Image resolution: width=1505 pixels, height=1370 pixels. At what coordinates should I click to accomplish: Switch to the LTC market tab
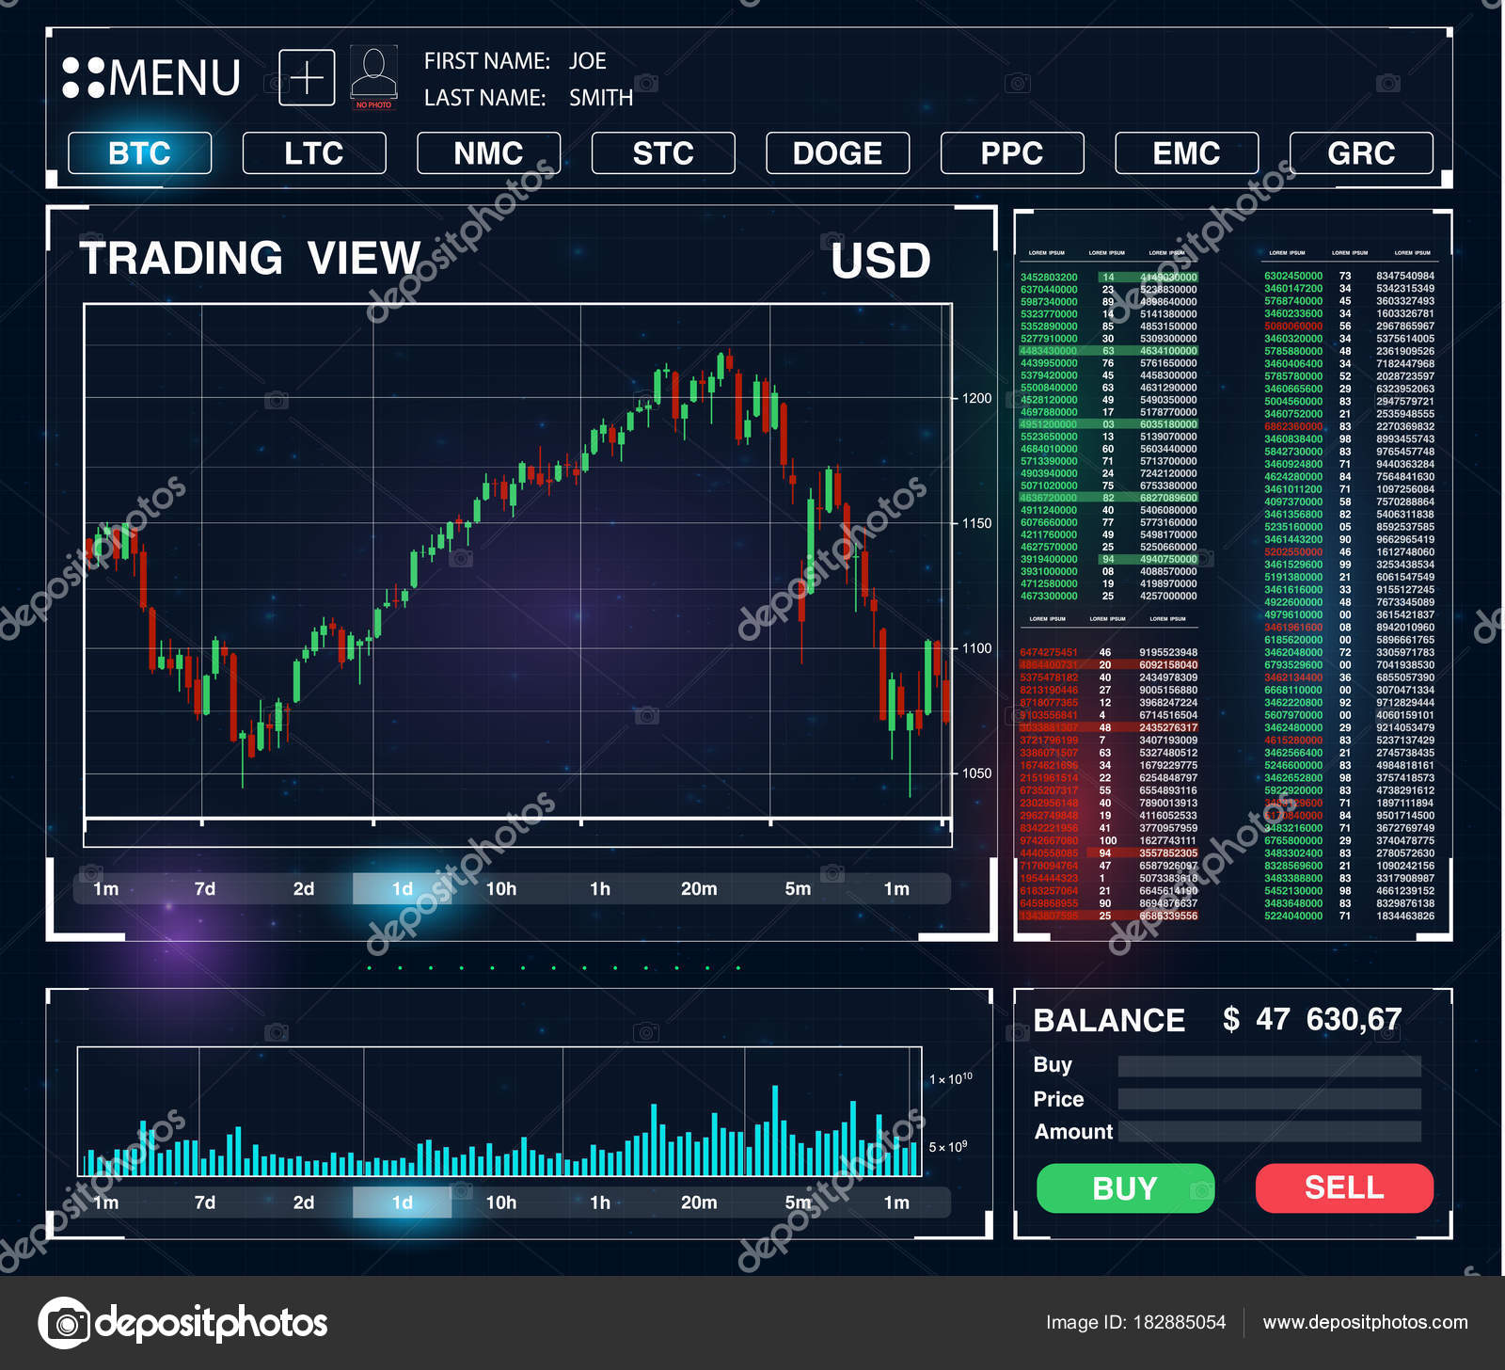pos(313,153)
